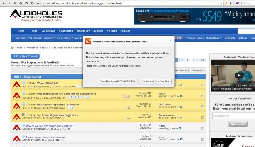Click the breadcrumb home house icon
The height and width of the screenshot is (147, 255).
coord(12,48)
